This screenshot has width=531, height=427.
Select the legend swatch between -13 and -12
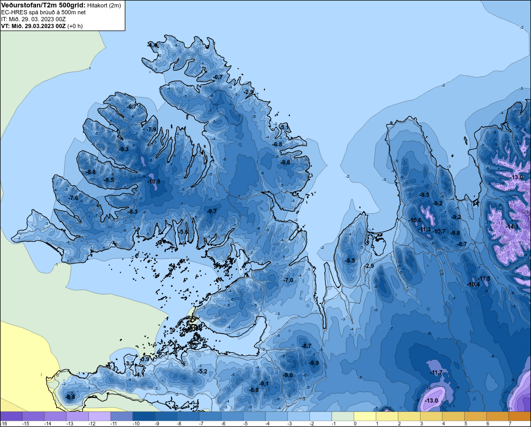[x=77, y=416]
